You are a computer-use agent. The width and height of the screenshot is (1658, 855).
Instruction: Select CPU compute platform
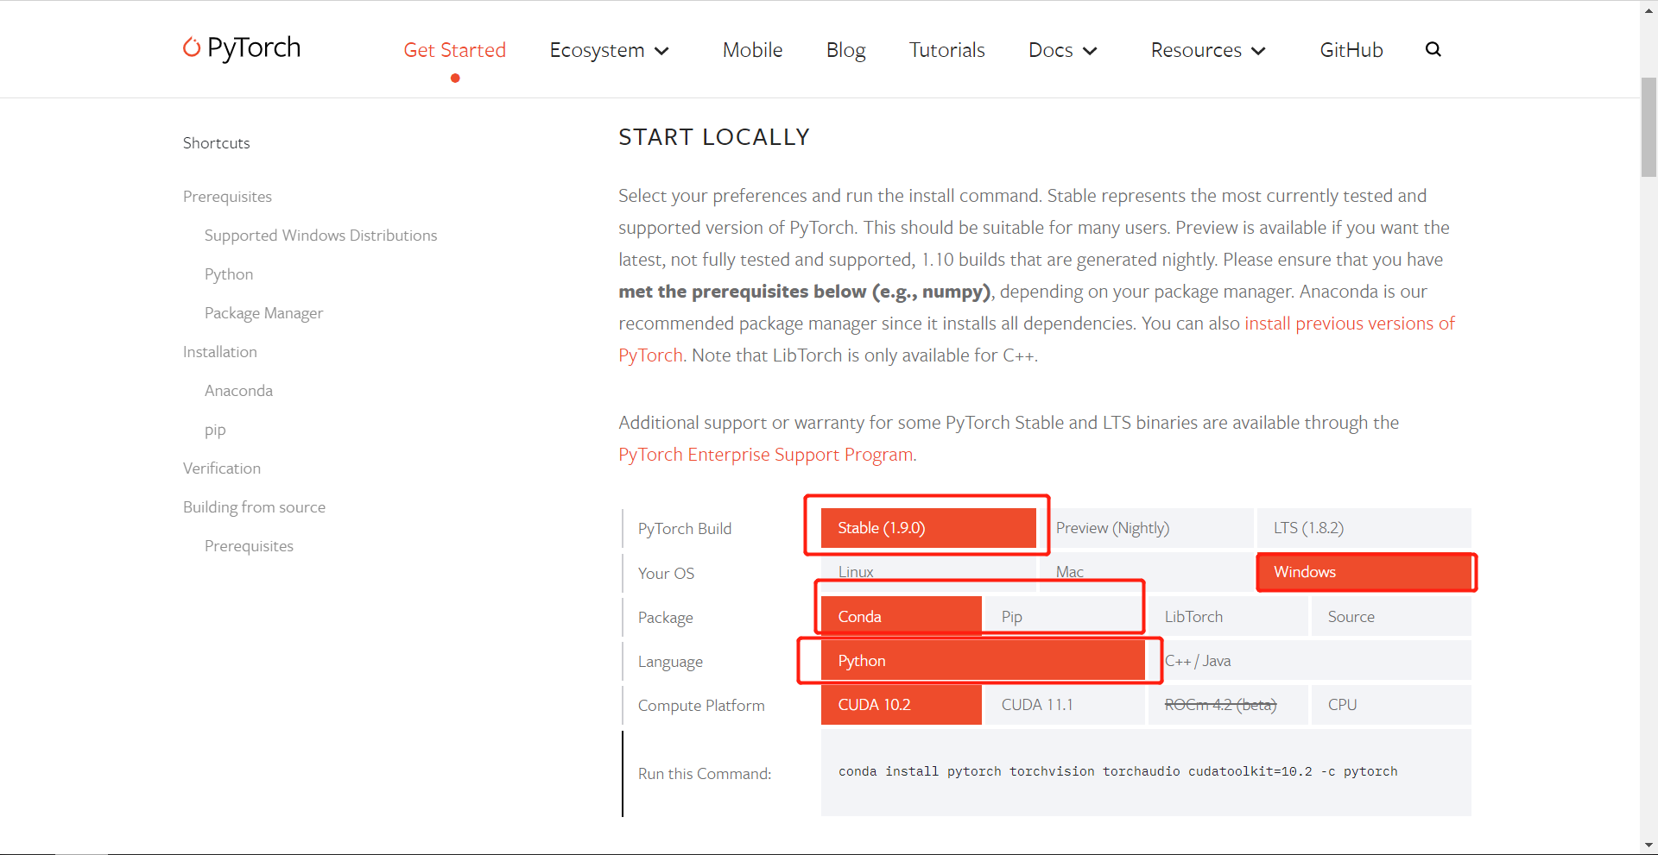click(1391, 705)
